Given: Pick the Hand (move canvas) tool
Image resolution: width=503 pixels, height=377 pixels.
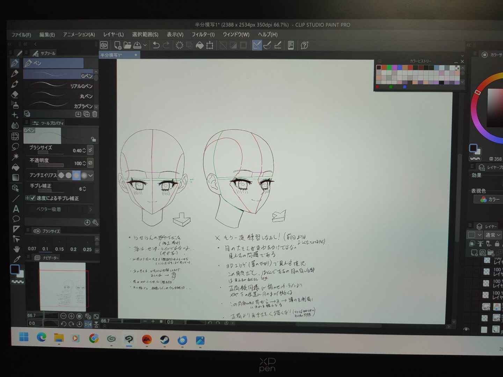Looking at the screenshot, I should [x=16, y=249].
